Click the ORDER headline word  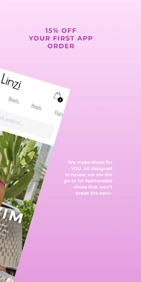click(x=61, y=46)
